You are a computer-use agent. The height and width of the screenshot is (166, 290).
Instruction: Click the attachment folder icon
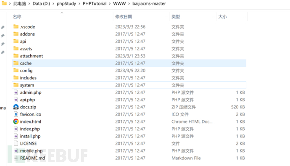(x=16, y=56)
